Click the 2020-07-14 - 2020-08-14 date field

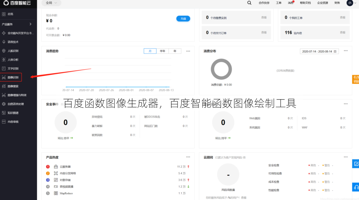tap(319, 51)
